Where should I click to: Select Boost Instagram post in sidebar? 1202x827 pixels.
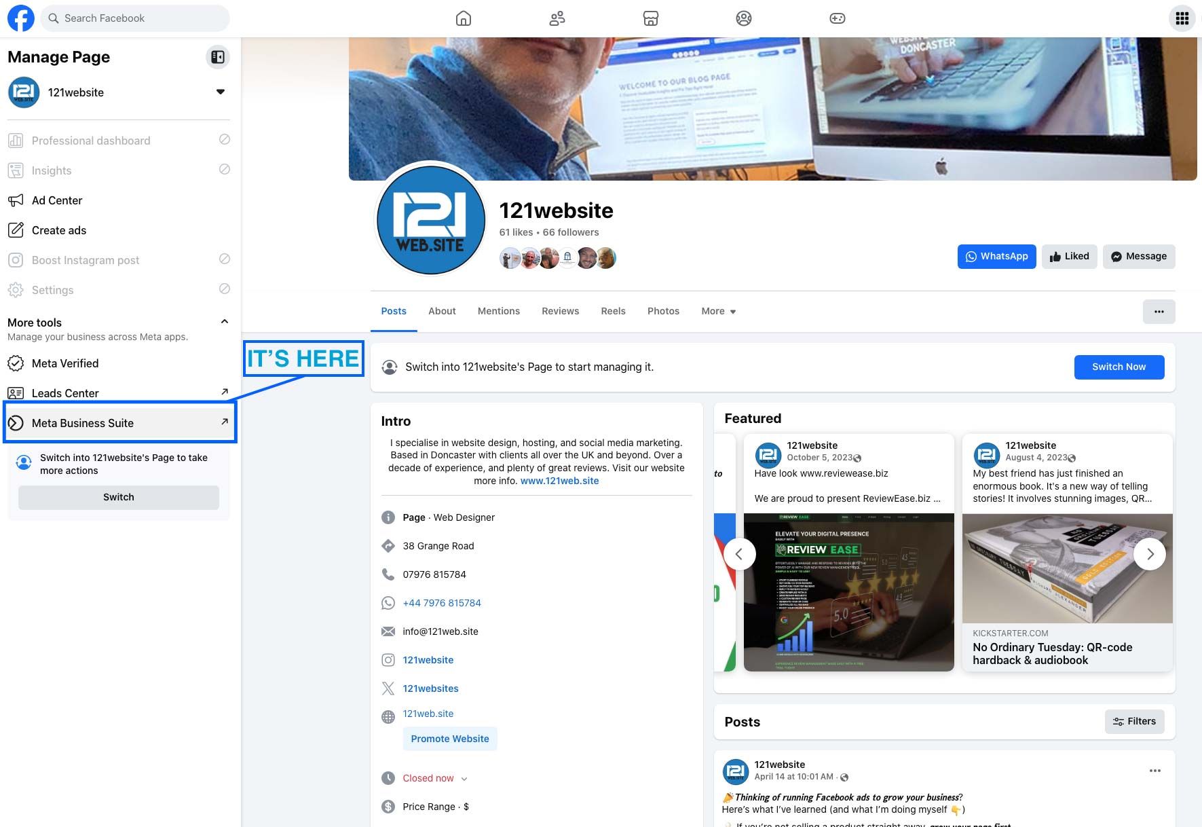(119, 260)
